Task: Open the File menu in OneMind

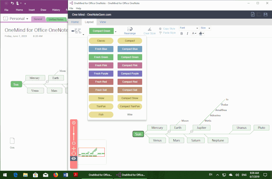Action: point(71,8)
